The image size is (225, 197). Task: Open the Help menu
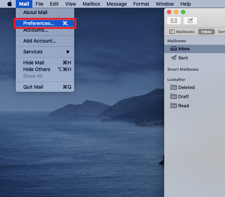185,4
